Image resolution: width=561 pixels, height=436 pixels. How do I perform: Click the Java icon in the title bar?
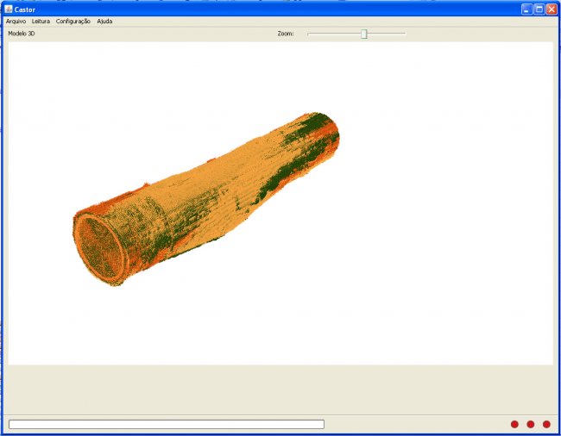click(x=8, y=9)
